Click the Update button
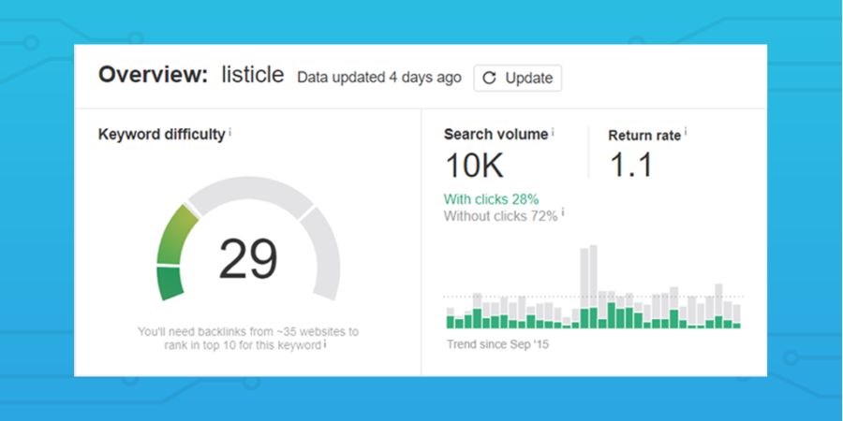The width and height of the screenshot is (843, 421). [x=518, y=79]
